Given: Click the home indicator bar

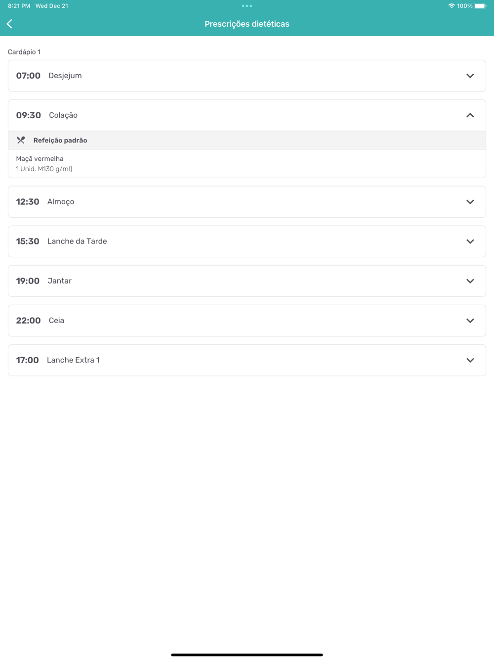Looking at the screenshot, I should pyautogui.click(x=247, y=655).
